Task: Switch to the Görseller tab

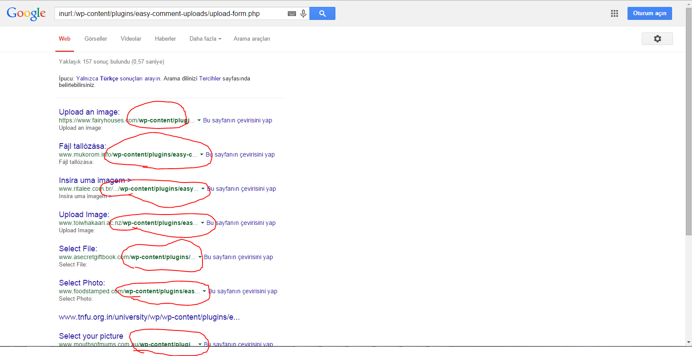Action: coord(96,38)
